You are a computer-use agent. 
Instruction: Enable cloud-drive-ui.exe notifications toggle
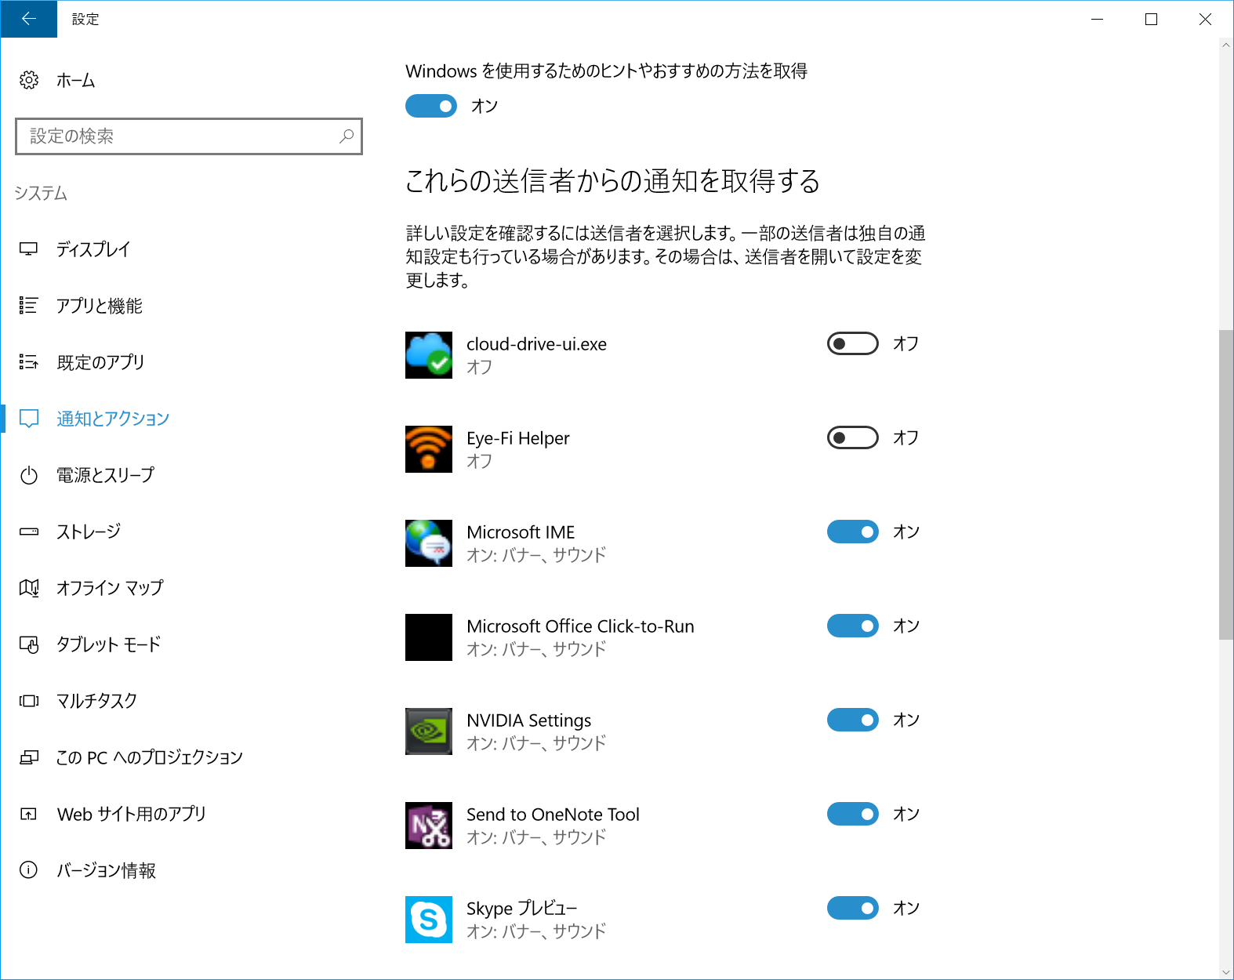(853, 343)
